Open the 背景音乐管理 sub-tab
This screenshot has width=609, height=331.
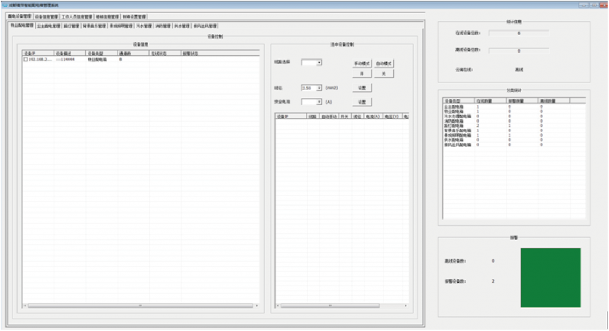click(x=94, y=25)
